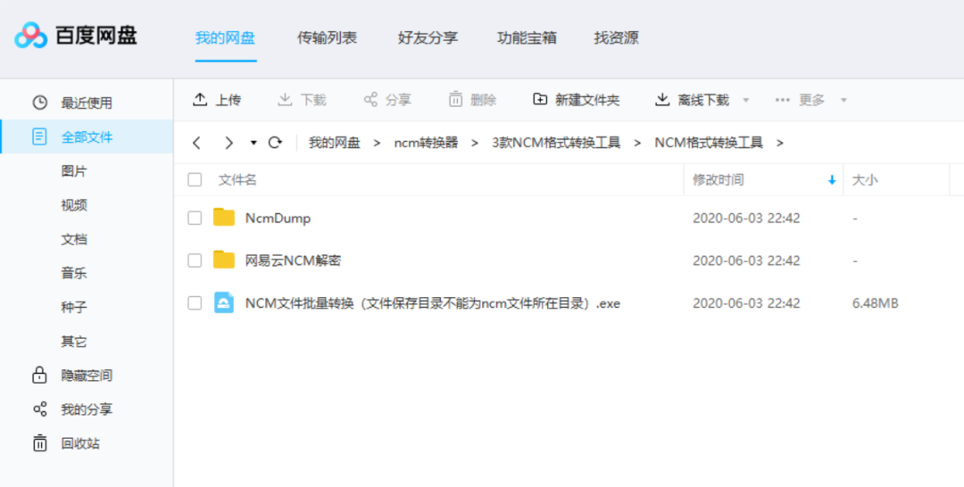Click the grayed download icon
This screenshot has width=964, height=487.
coord(285,100)
